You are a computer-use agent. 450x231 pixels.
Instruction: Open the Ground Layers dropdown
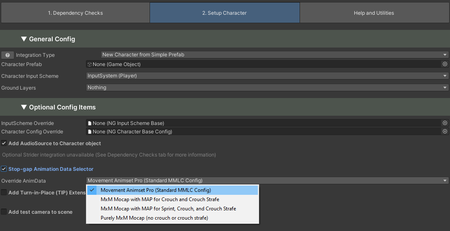[x=268, y=88]
